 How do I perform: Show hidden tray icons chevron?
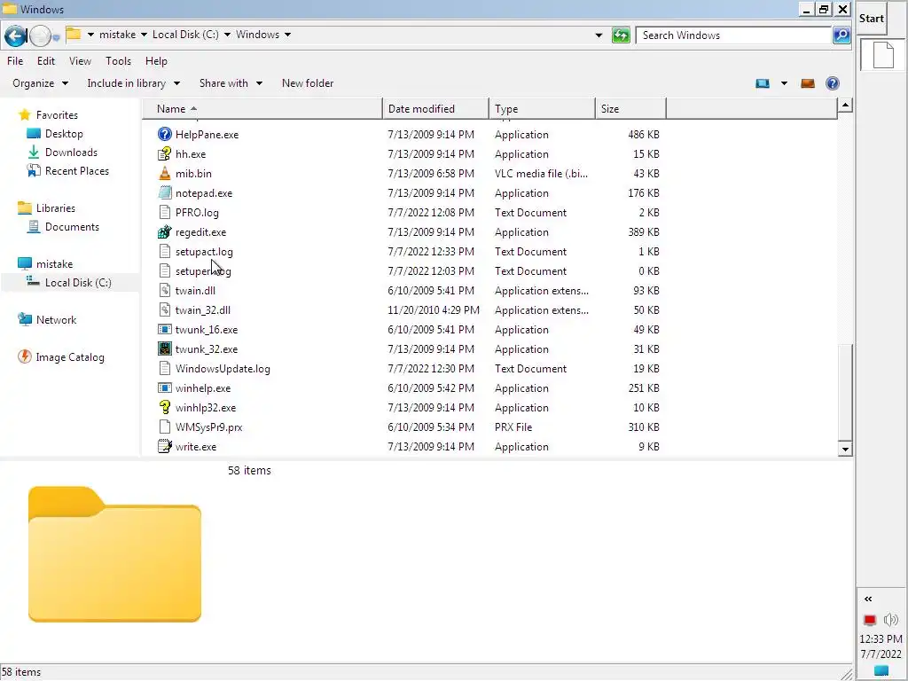click(x=868, y=599)
